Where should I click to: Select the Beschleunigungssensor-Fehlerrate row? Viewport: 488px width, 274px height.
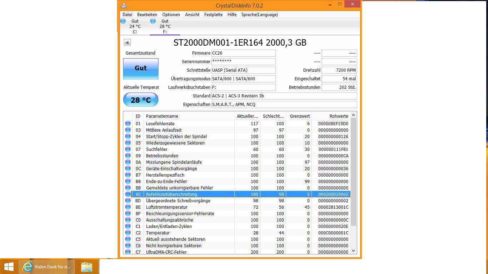coord(237,213)
